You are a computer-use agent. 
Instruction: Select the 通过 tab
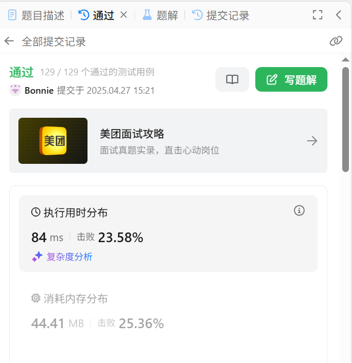click(x=96, y=15)
